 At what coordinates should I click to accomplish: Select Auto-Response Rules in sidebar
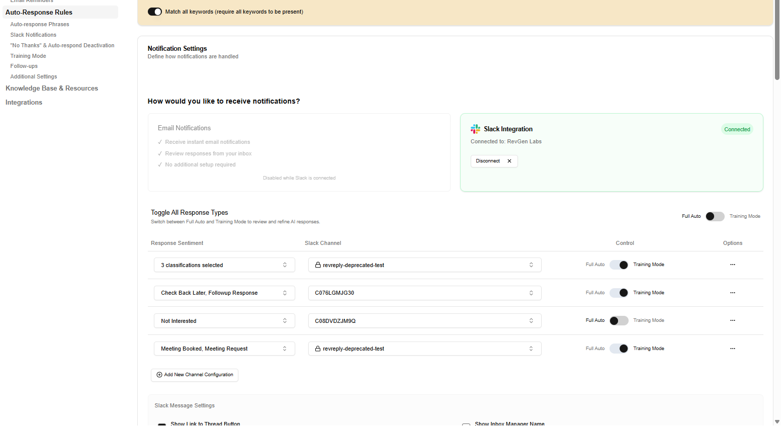click(x=60, y=12)
